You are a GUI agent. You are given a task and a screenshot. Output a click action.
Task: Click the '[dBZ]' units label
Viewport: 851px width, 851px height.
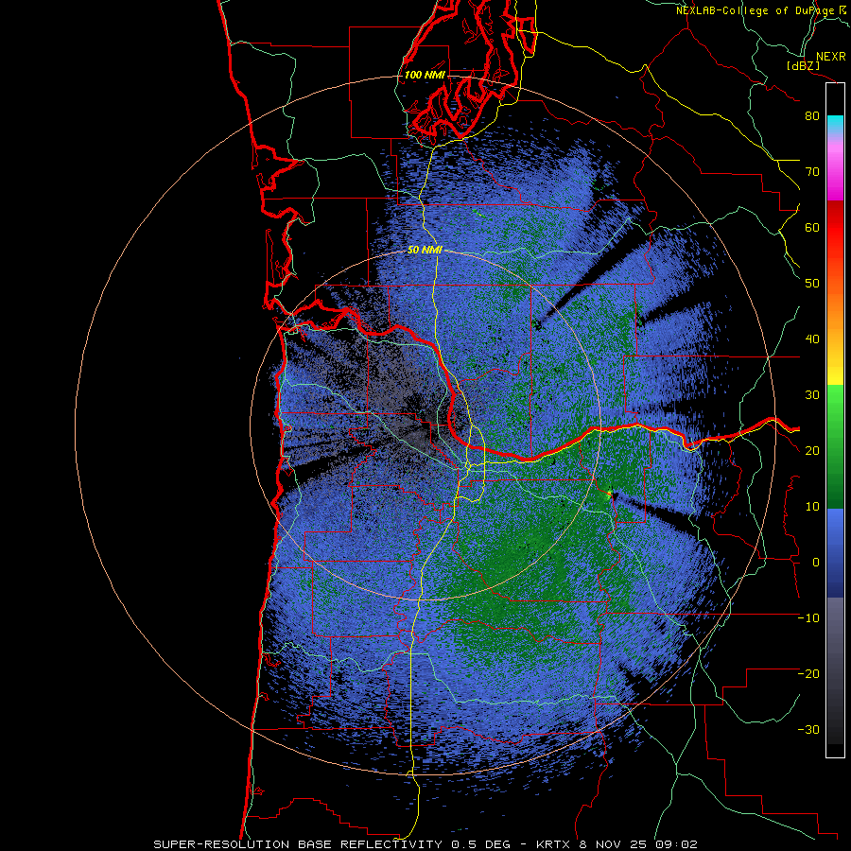pos(805,65)
